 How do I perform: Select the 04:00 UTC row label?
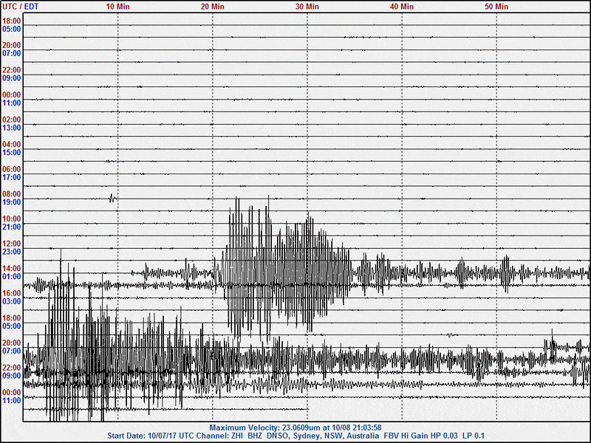pos(11,145)
